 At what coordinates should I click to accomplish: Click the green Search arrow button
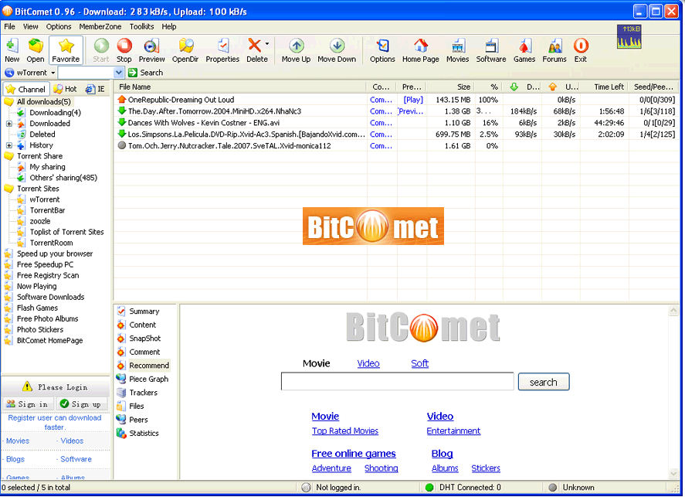pos(133,73)
